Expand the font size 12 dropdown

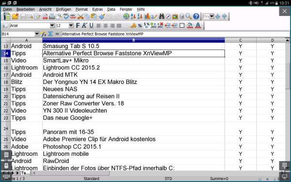[71, 26]
